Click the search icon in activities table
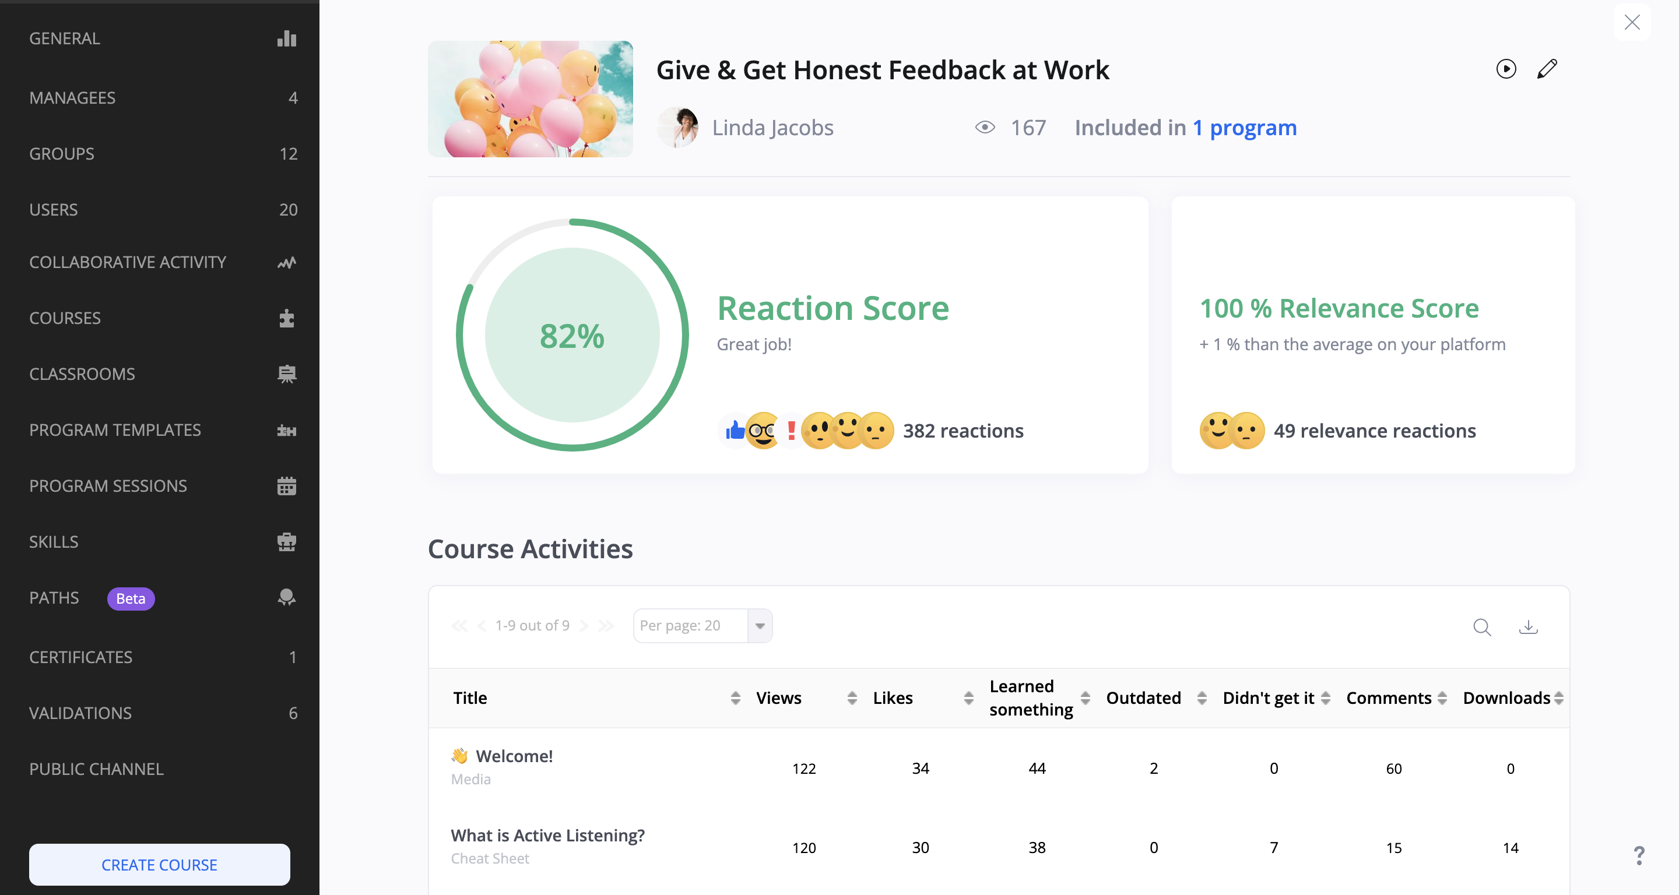1679x895 pixels. (x=1483, y=625)
